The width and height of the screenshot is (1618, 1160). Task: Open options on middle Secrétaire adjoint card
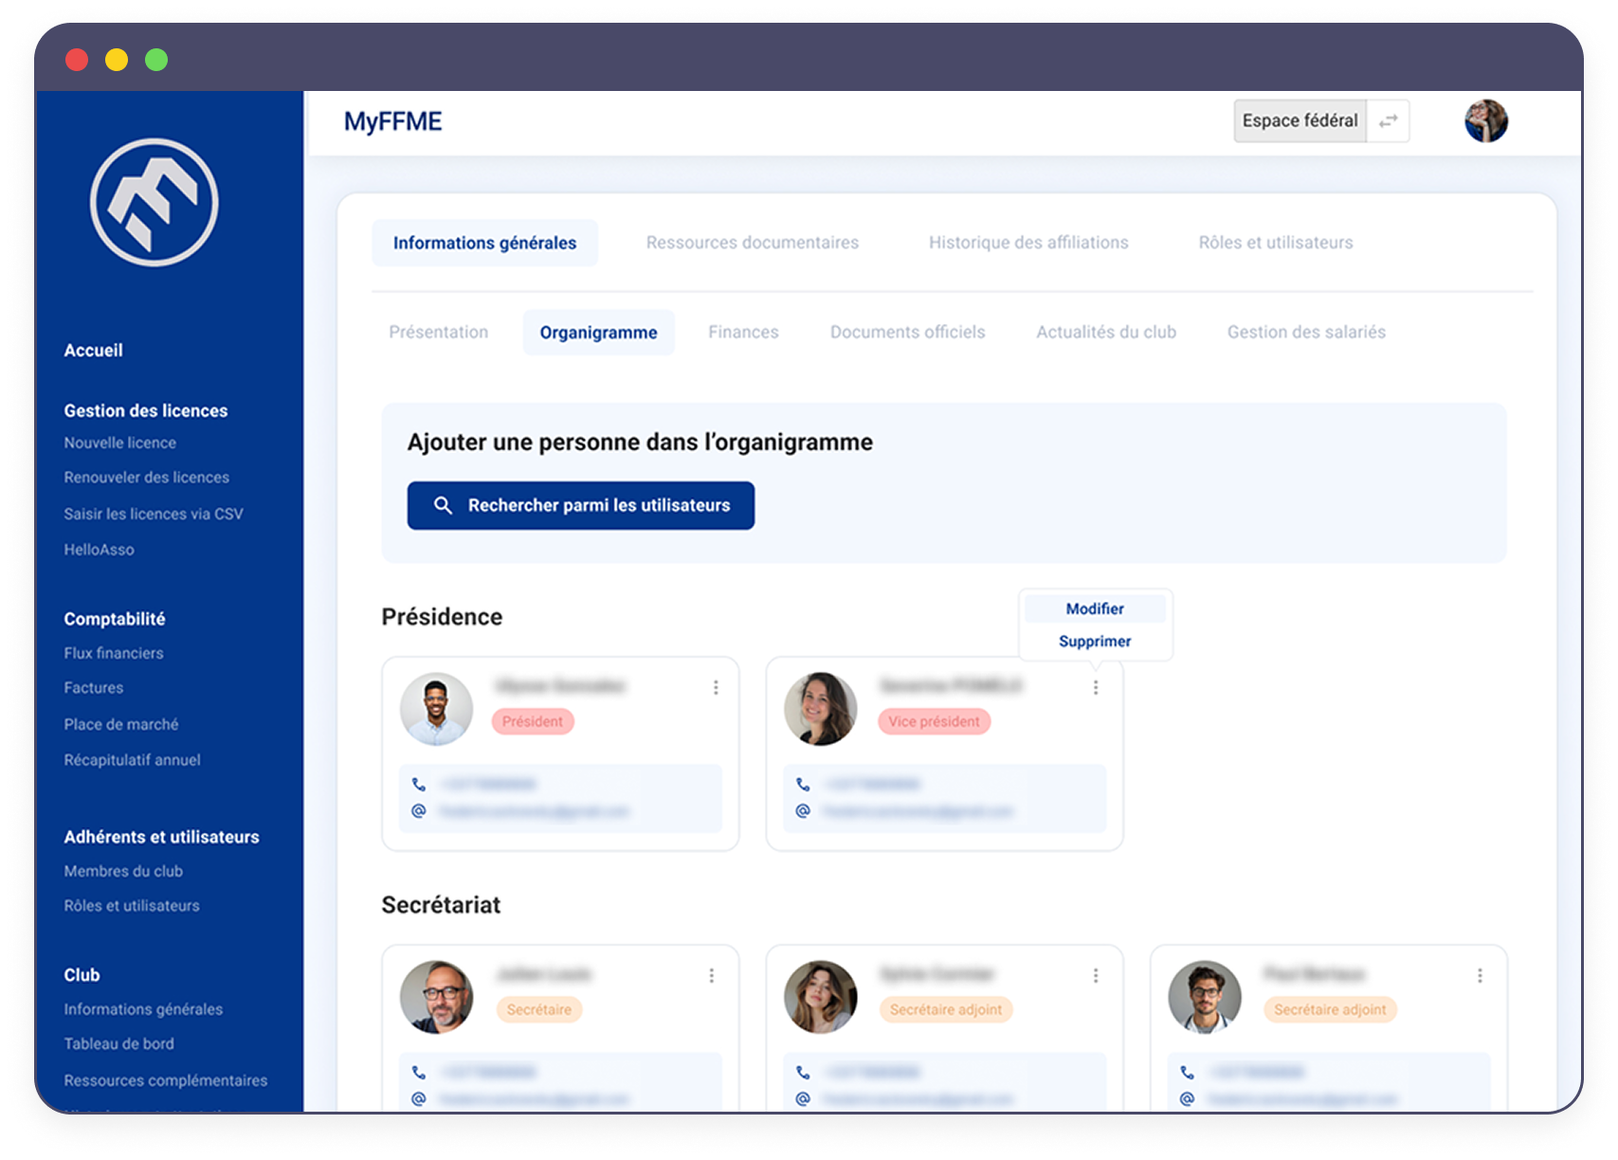[x=1096, y=975]
